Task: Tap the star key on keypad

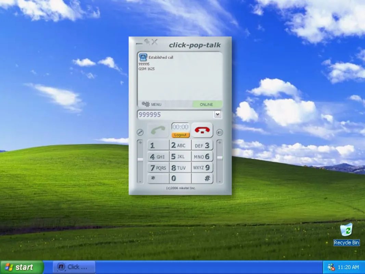Action: [x=158, y=178]
